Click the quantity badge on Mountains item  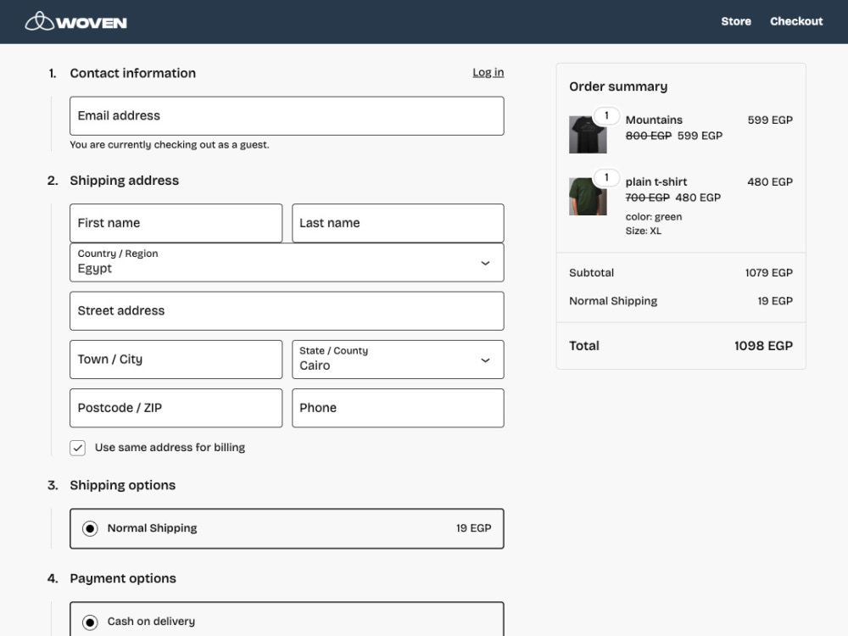pyautogui.click(x=606, y=115)
